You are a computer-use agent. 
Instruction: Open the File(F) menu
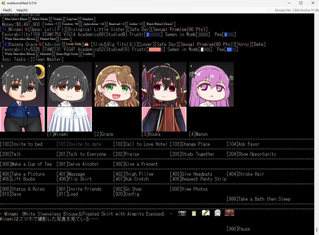point(7,10)
